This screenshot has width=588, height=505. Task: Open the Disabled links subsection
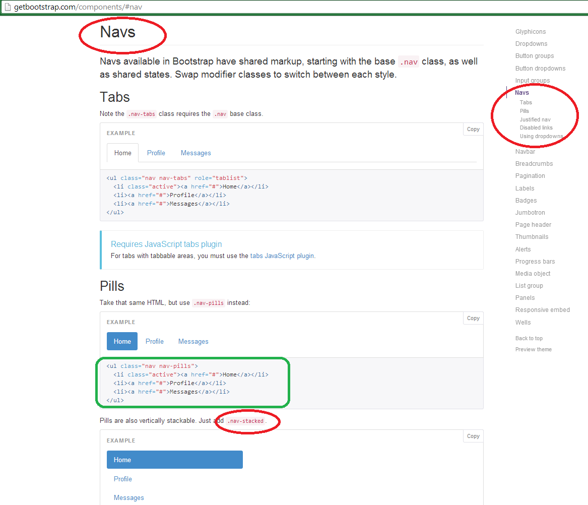[536, 128]
